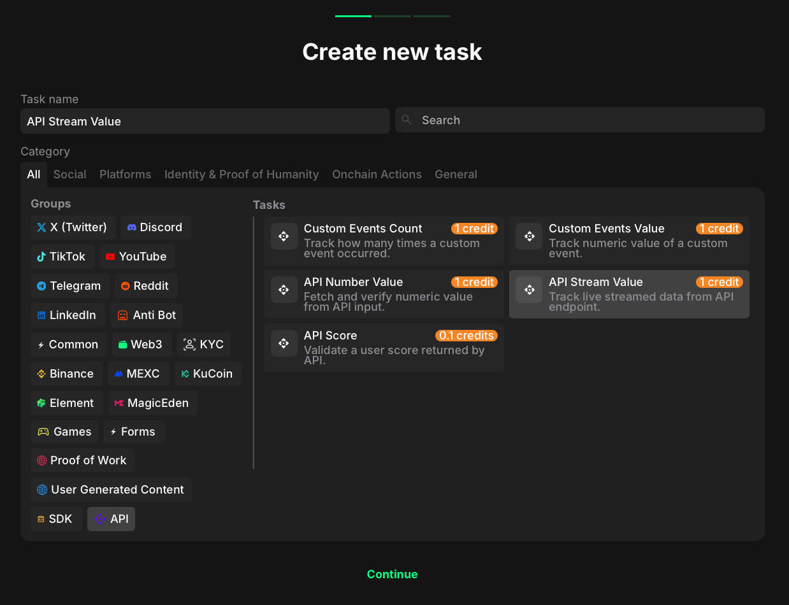The height and width of the screenshot is (605, 789).
Task: Switch to the Platforms category tab
Action: click(x=126, y=174)
